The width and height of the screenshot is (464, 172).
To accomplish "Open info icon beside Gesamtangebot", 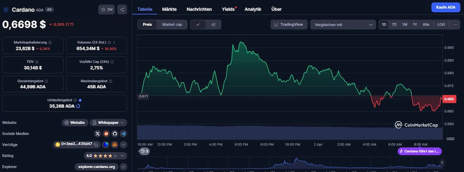I will point(46,81).
